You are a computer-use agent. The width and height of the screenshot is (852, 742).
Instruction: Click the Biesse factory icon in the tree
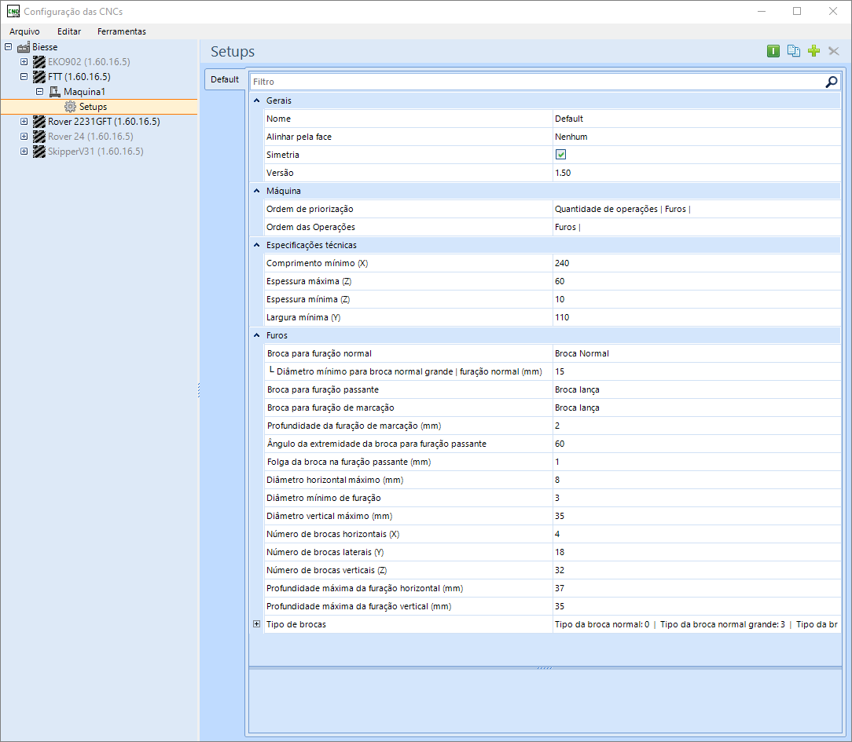[24, 47]
